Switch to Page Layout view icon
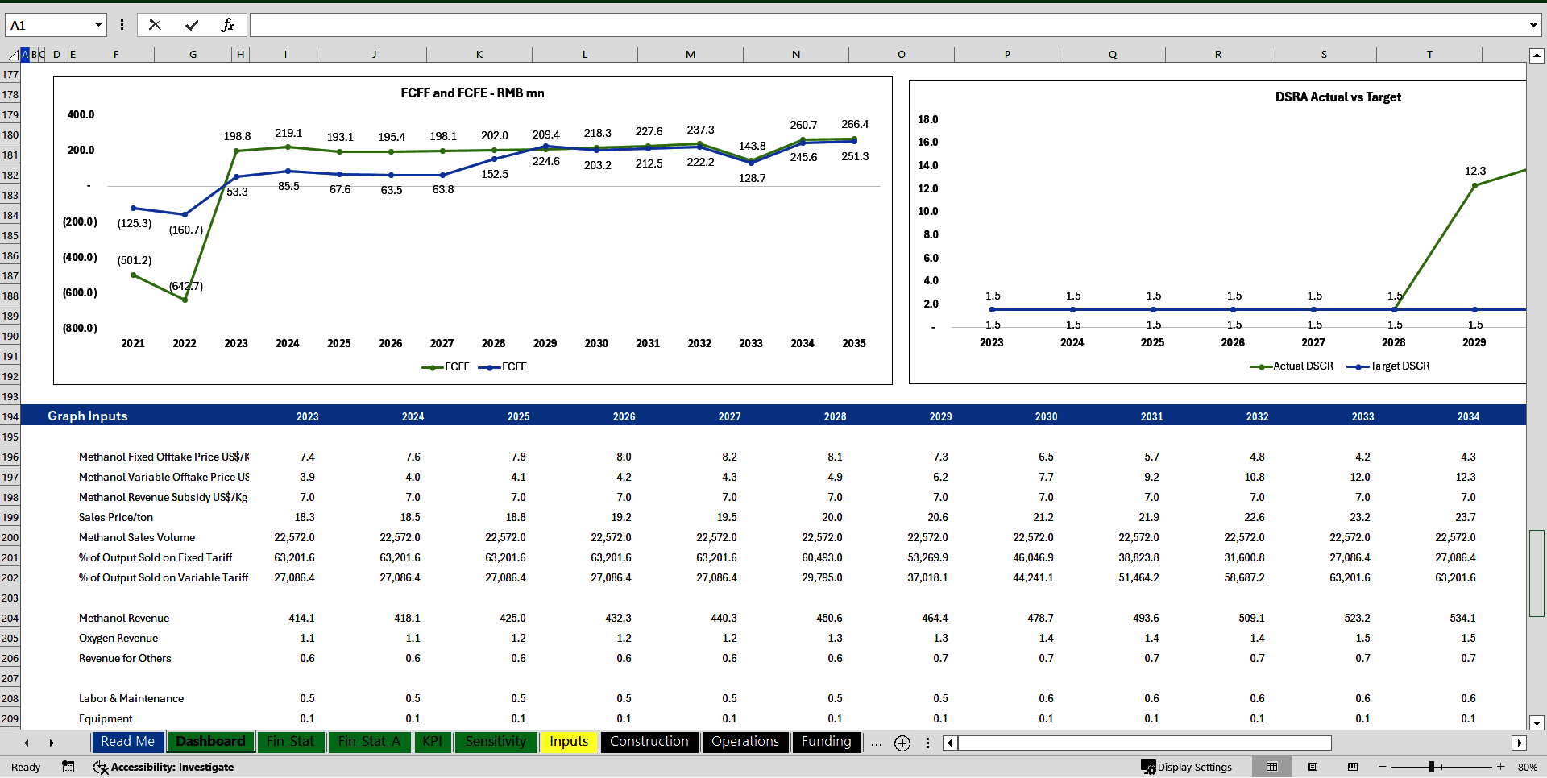 click(x=1312, y=767)
